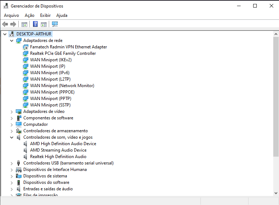Image resolution: width=279 pixels, height=205 pixels.
Task: Click the Famatech Radmin VPN adapter icon
Action: click(x=25, y=47)
